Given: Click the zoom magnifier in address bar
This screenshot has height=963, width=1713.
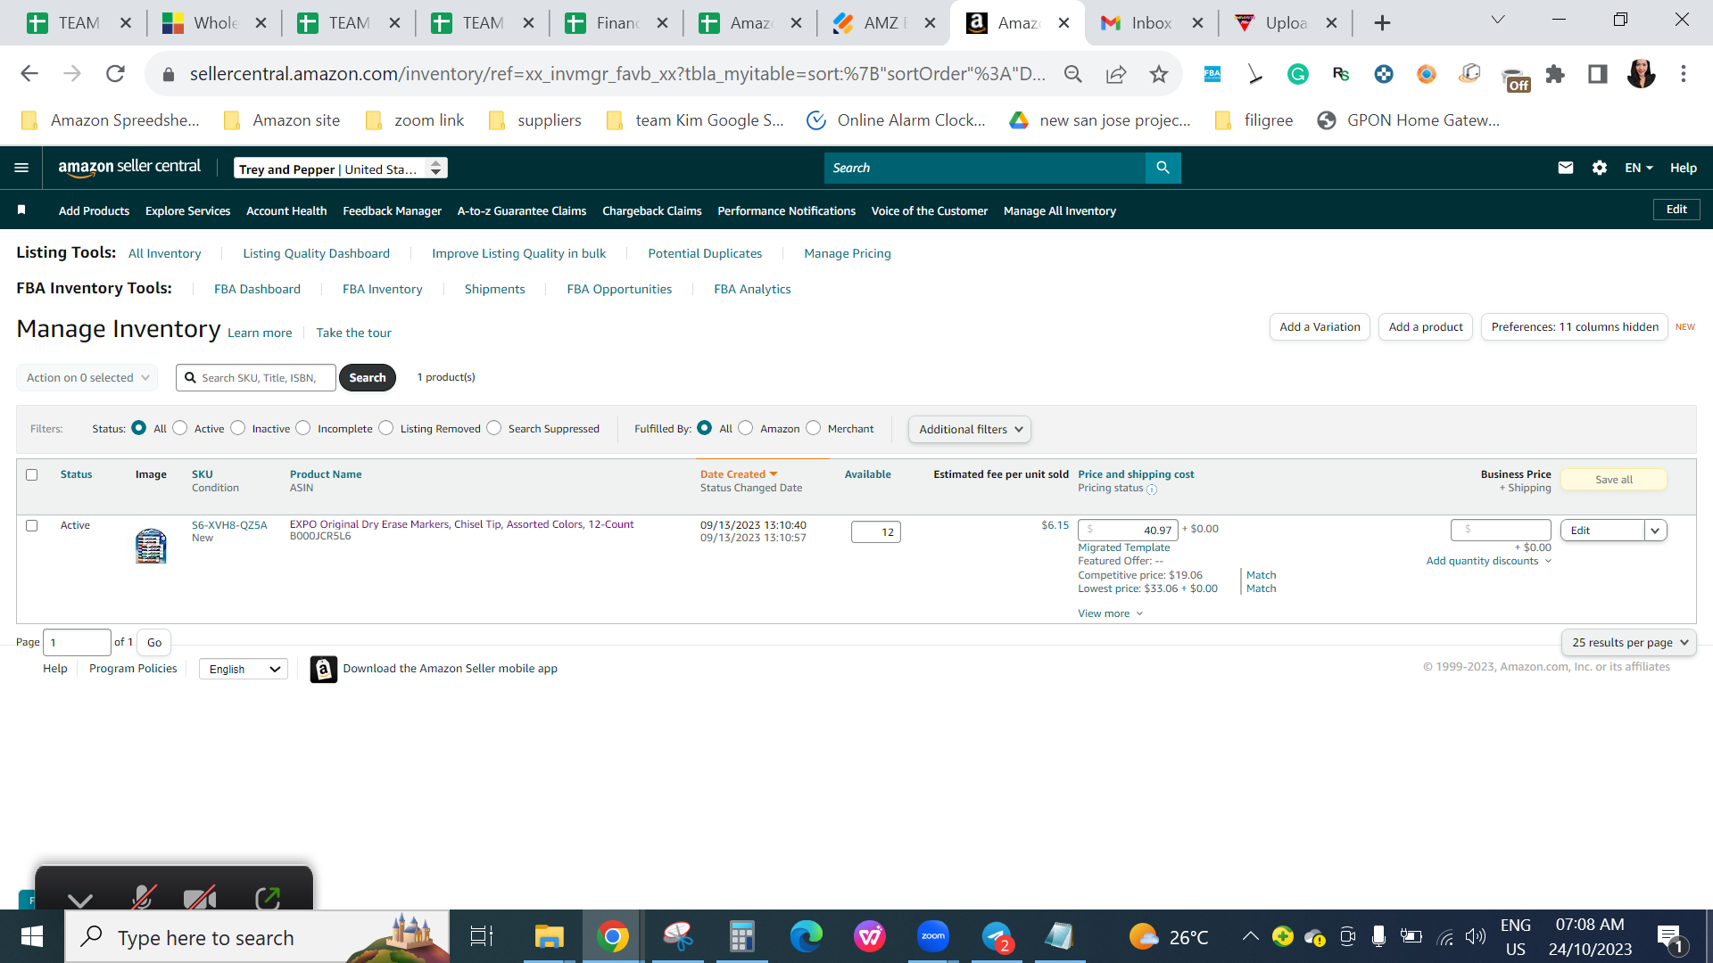Looking at the screenshot, I should (x=1073, y=74).
